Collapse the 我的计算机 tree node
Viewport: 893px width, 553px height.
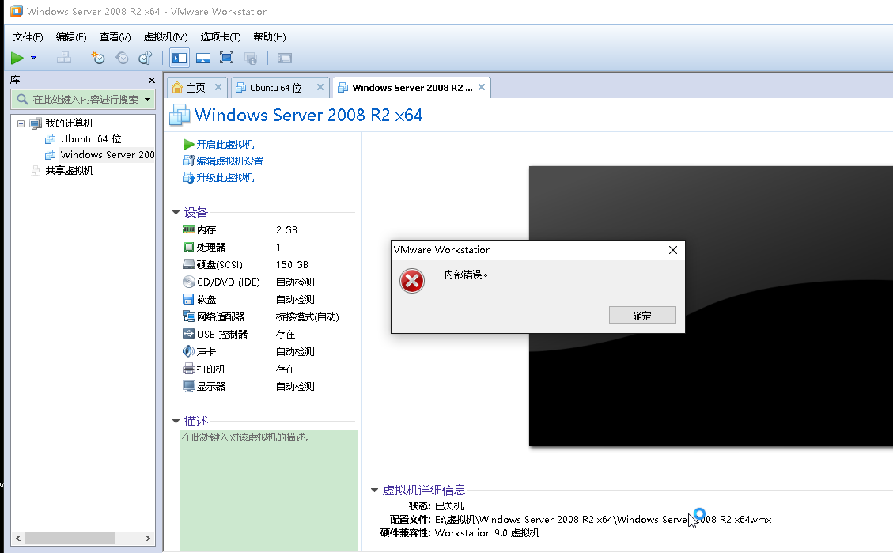coord(21,123)
